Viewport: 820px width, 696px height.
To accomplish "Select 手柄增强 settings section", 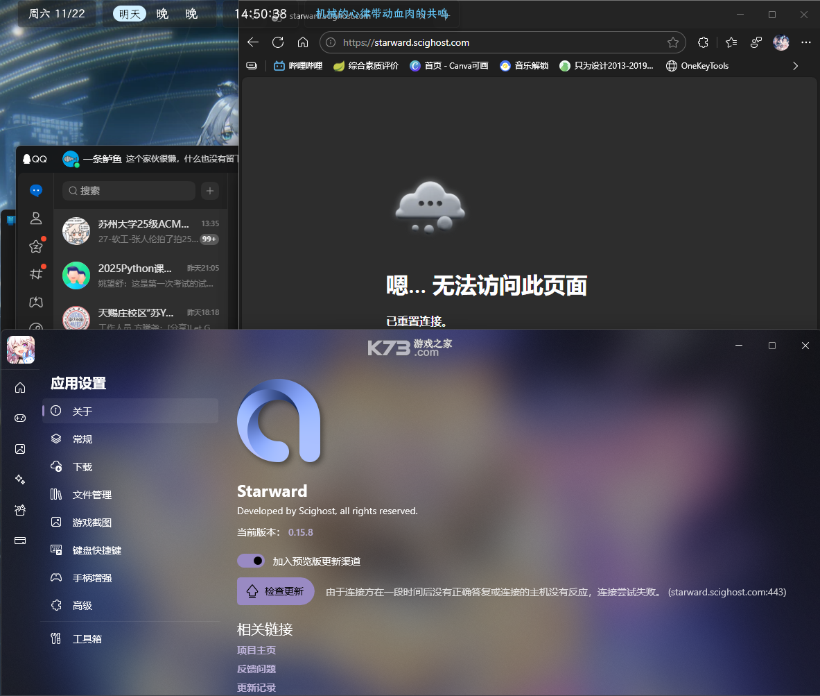I will coord(130,577).
